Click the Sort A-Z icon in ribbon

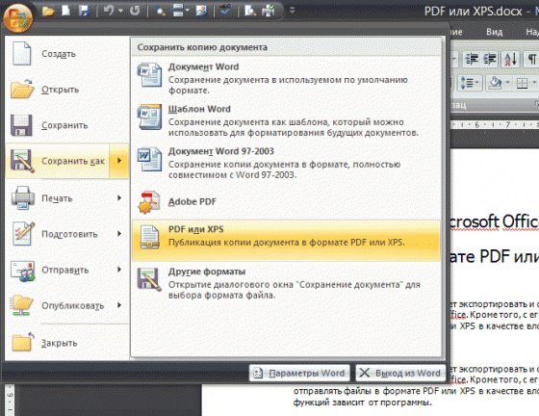click(x=510, y=59)
